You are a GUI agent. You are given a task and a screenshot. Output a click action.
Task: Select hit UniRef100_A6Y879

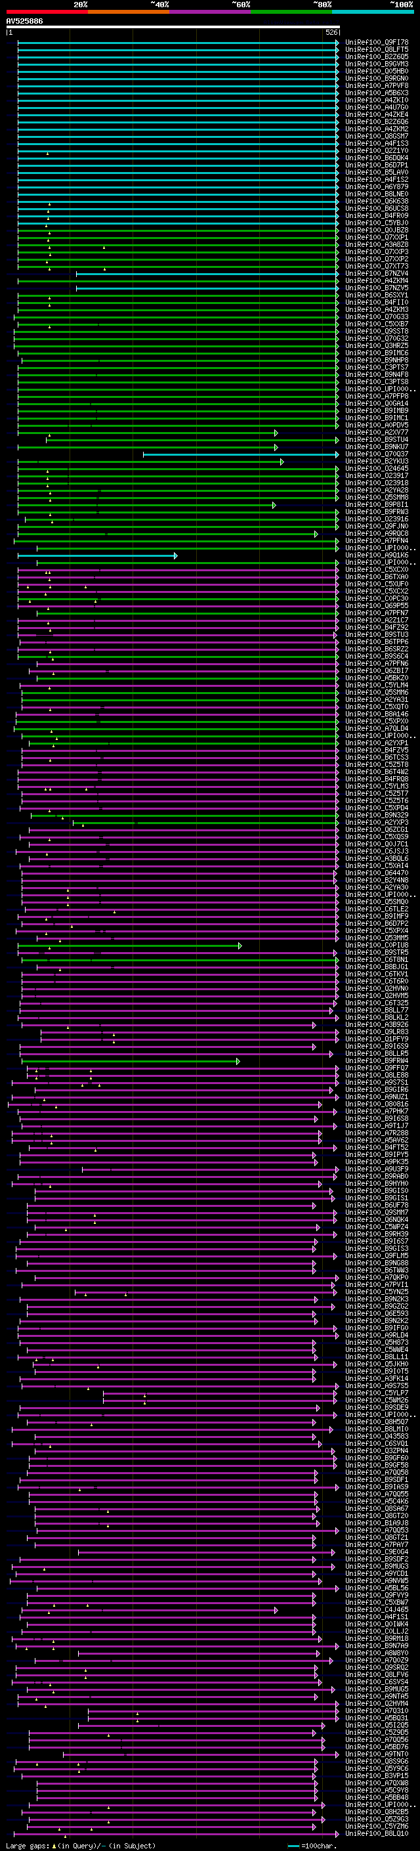[x=377, y=187]
